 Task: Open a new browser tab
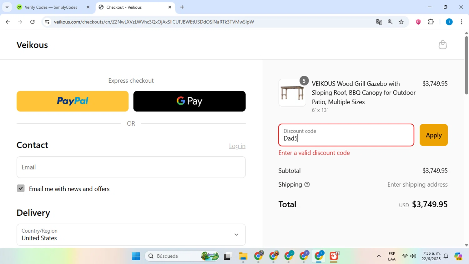tap(182, 7)
